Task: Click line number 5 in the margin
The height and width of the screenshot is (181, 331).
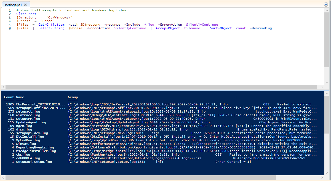Action: [x=10, y=24]
